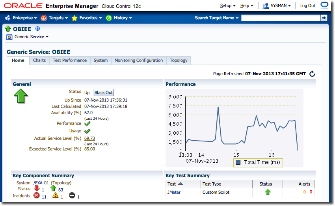Click the search go arrow button
335x206 pixels.
pyautogui.click(x=324, y=18)
